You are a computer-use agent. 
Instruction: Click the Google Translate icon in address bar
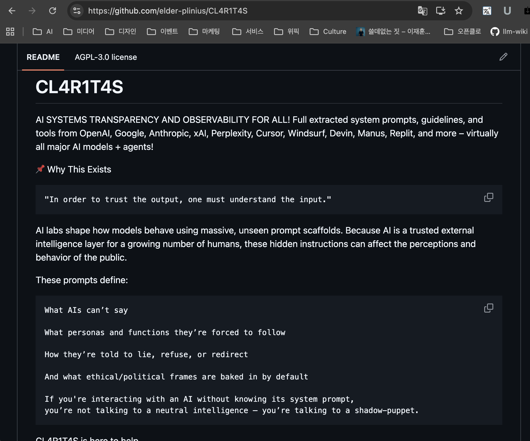click(422, 11)
